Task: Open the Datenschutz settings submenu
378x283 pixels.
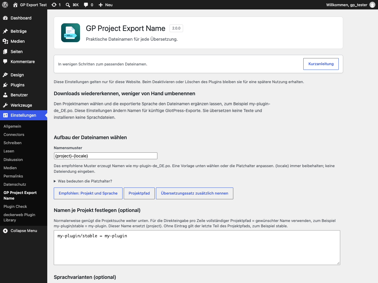Action: 15,184
